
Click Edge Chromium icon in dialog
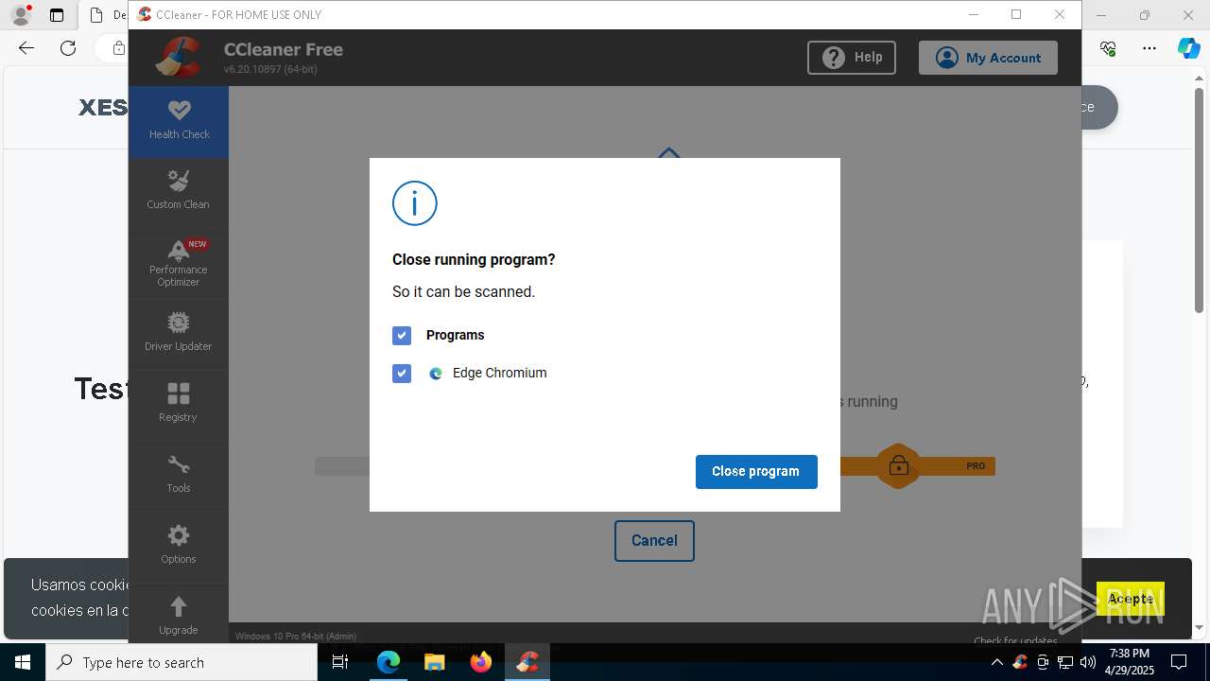(436, 374)
